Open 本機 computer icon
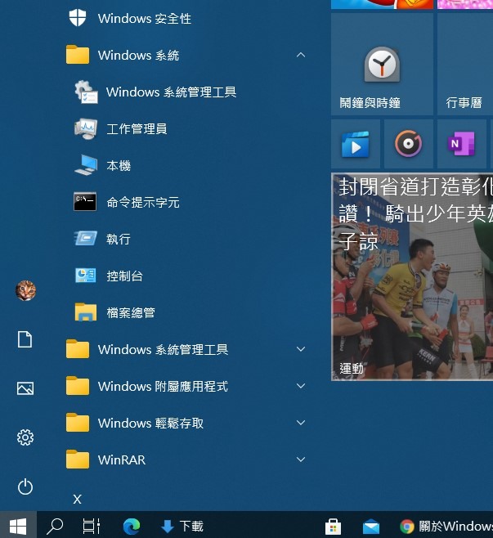This screenshot has height=538, width=493. click(86, 165)
